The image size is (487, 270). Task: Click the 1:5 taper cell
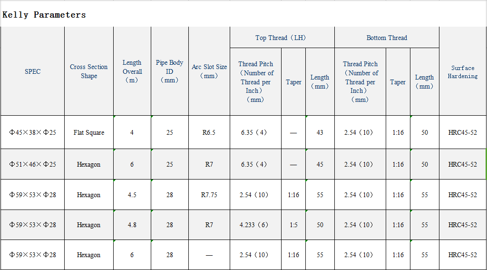[x=293, y=225]
